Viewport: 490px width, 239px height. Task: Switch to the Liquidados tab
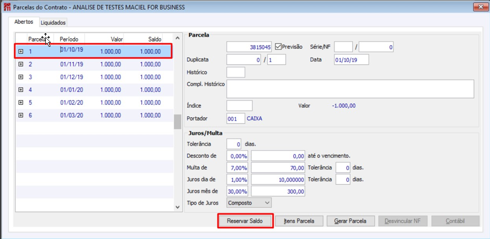(x=53, y=23)
